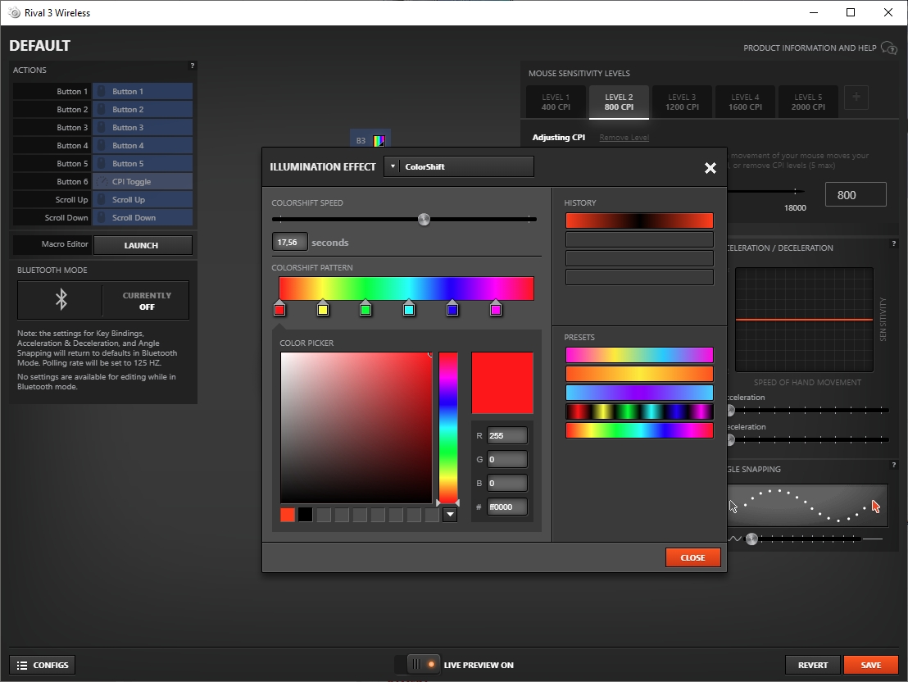Click the CPI value field showing 800

(856, 195)
